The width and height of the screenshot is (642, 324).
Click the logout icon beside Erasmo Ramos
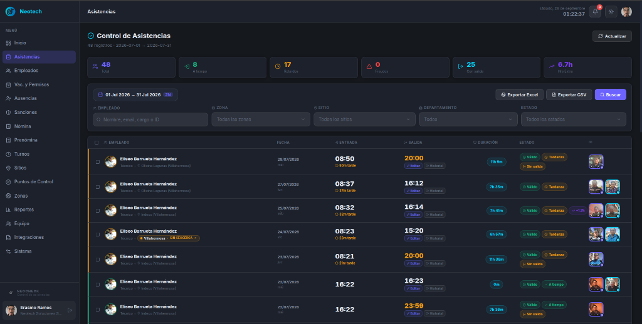click(x=70, y=310)
